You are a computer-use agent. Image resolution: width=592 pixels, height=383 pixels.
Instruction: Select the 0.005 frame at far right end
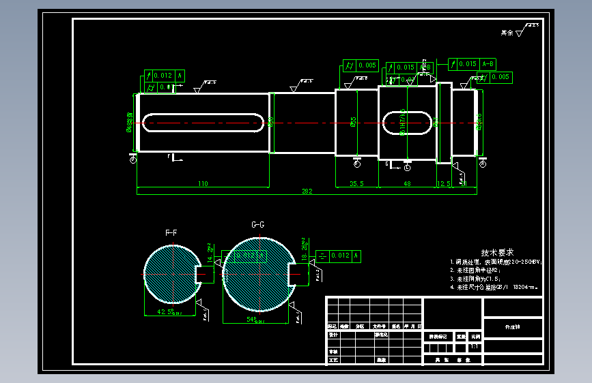pos(494,77)
